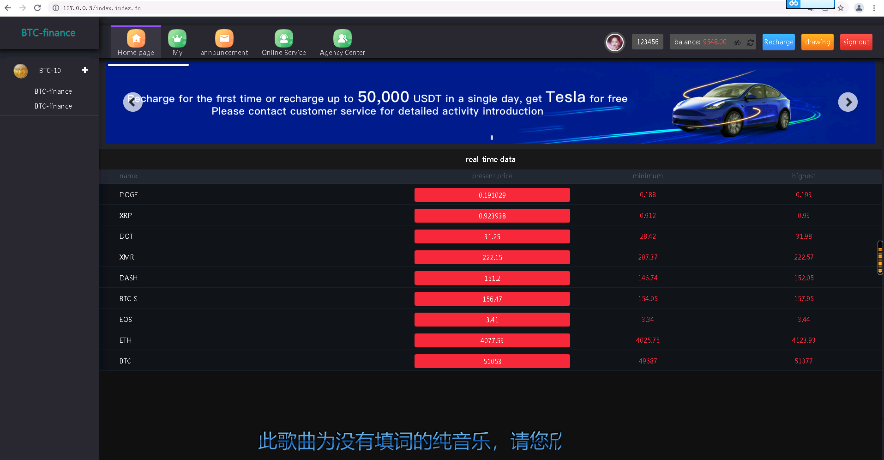Open Online Service support icon
This screenshot has width=884, height=460.
[x=283, y=39]
